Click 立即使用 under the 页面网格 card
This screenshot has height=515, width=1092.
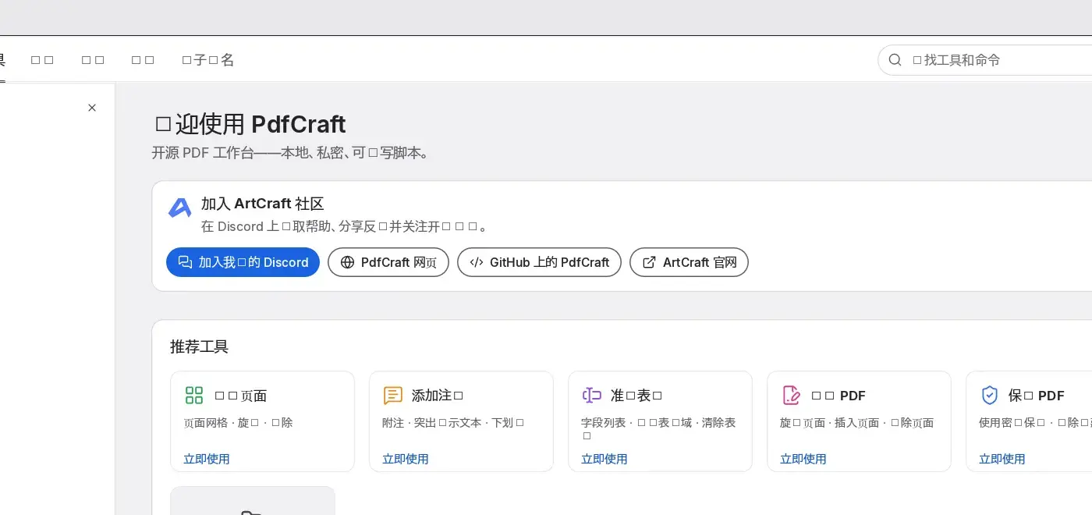point(207,459)
